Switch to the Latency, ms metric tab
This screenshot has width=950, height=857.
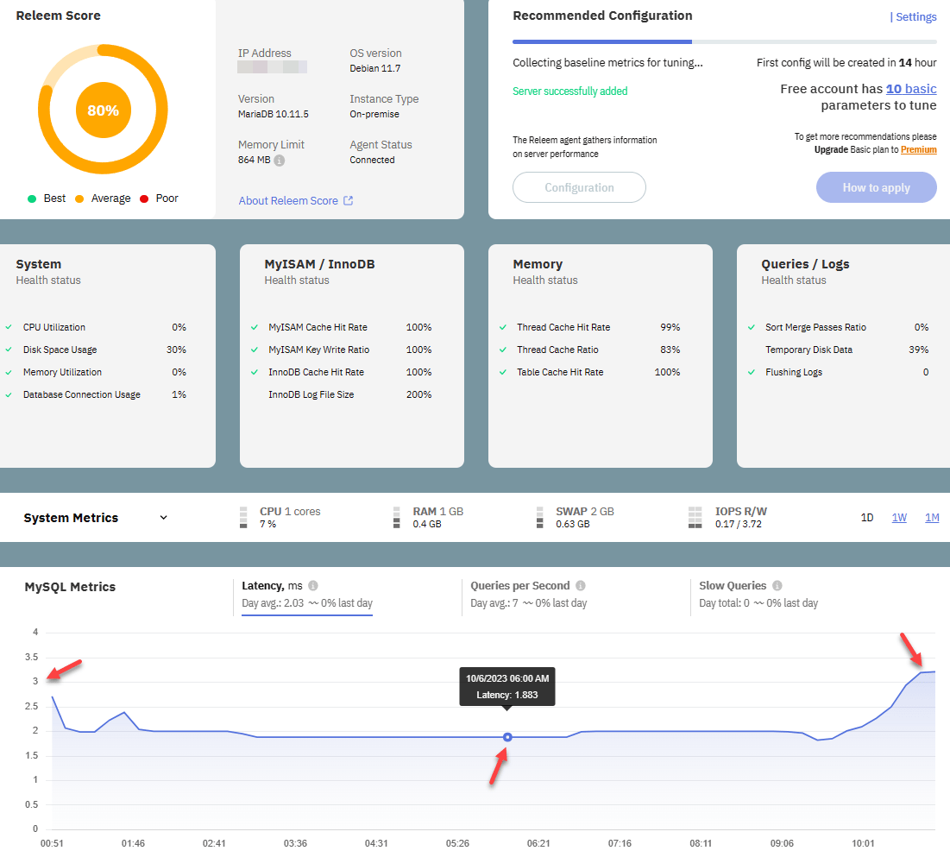click(306, 595)
